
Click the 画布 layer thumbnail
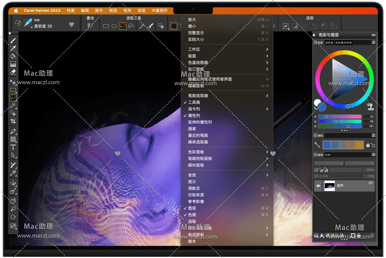(x=329, y=186)
